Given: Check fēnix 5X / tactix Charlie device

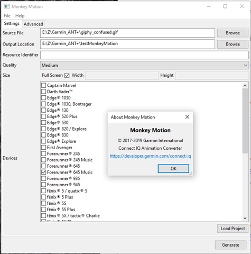Looking at the screenshot, I should pos(43,215).
